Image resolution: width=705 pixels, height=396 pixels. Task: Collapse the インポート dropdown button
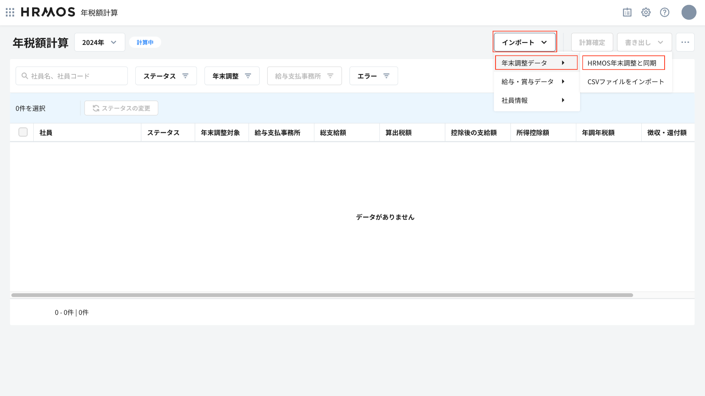tap(524, 42)
